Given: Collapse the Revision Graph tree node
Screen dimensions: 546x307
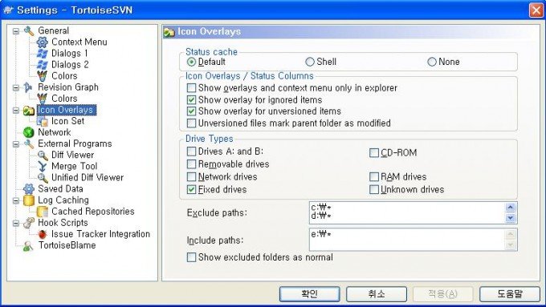Looking at the screenshot, I should click(16, 87).
